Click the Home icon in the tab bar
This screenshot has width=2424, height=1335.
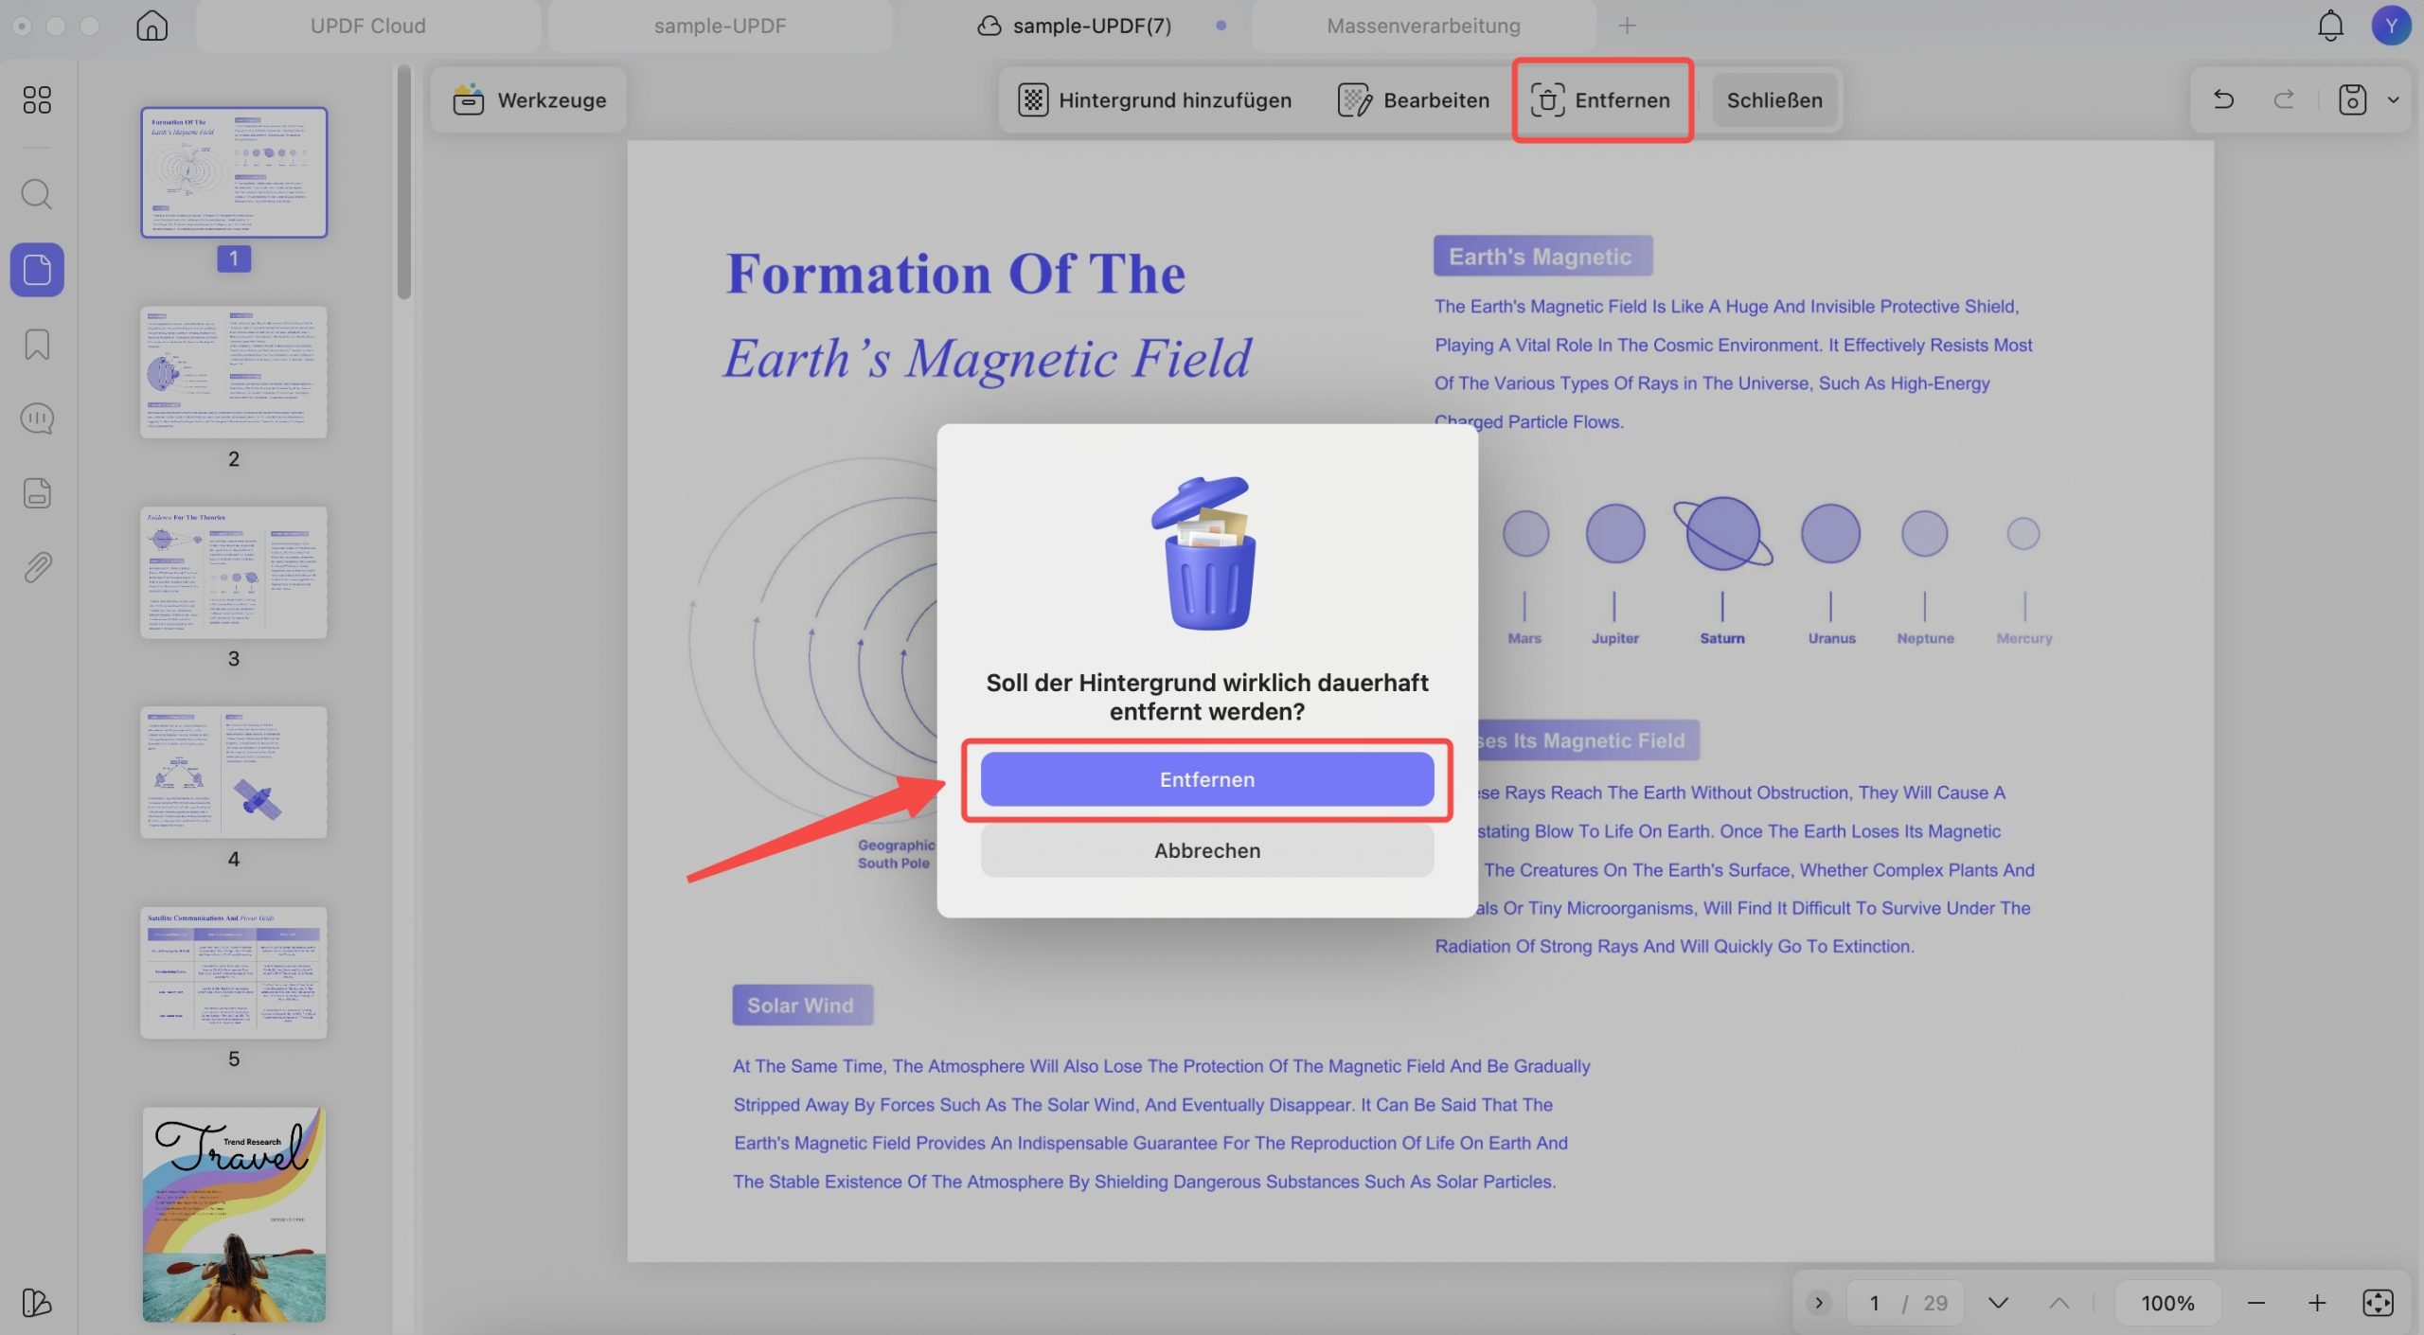[151, 26]
